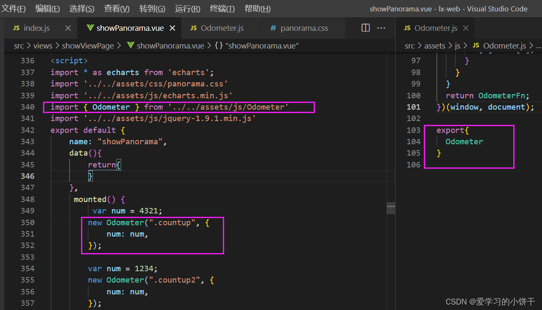Click the <script> tag on line 336
This screenshot has width=542, height=310.
[69, 61]
